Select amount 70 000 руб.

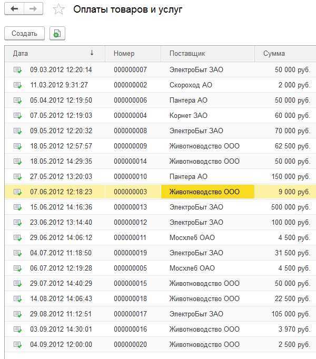point(293,131)
